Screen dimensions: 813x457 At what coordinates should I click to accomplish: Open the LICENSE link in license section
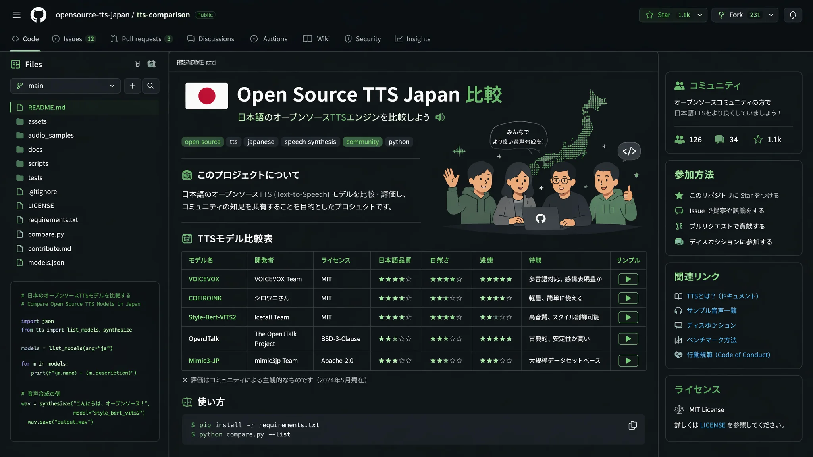(713, 425)
